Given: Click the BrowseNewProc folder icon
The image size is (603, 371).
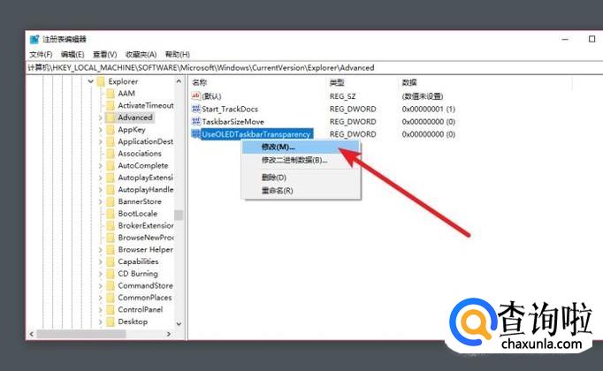Looking at the screenshot, I should 111,238.
